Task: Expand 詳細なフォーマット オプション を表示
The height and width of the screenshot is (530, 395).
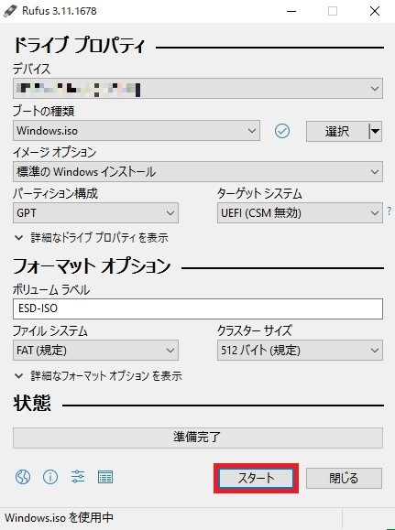Action: click(x=98, y=375)
